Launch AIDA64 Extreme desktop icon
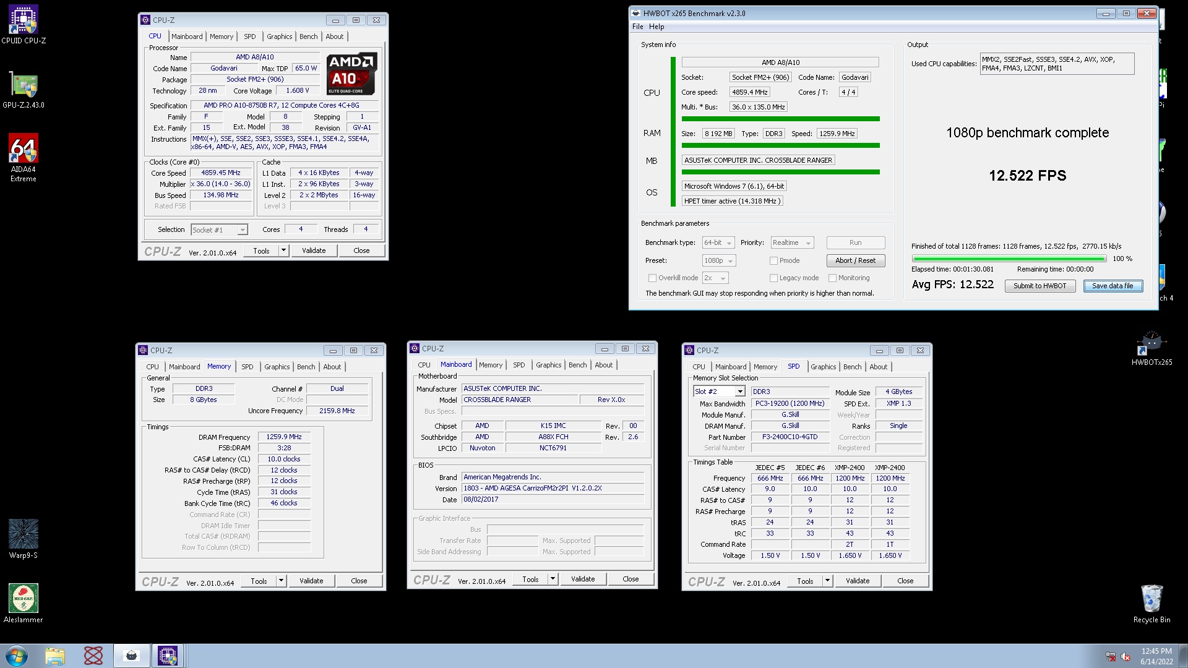The image size is (1188, 668). [x=24, y=158]
